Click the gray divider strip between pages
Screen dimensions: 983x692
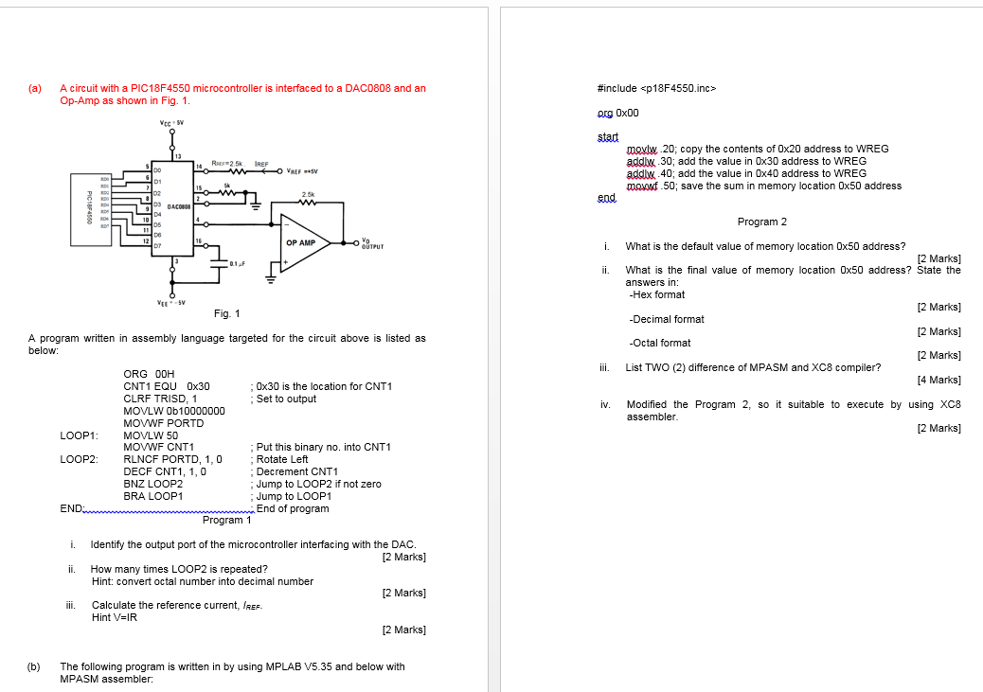click(492, 346)
